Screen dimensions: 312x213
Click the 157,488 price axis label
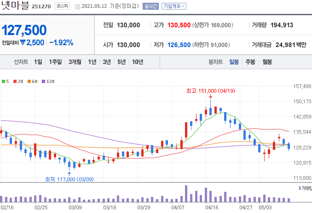[x=302, y=86]
